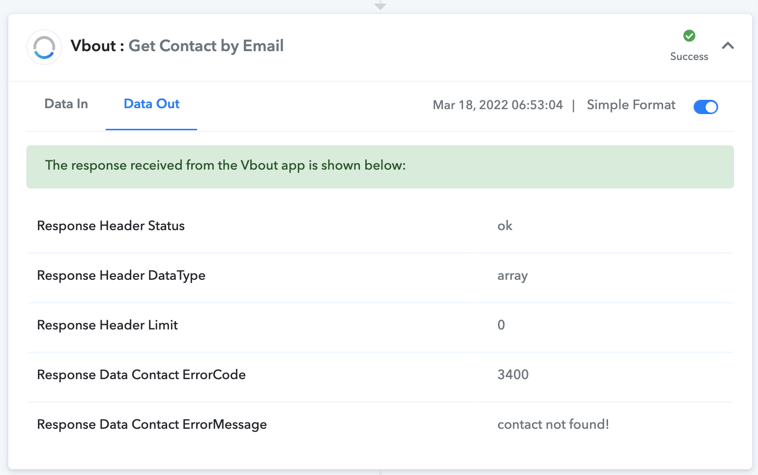Viewport: 758px width, 475px height.
Task: Click the timestamp Mar 18, 2022 06:53:04
Action: 497,105
